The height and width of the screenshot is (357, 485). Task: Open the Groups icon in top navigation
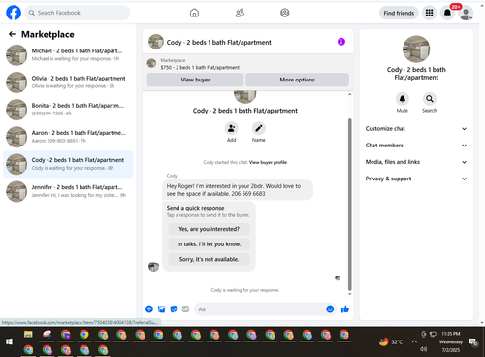point(284,13)
